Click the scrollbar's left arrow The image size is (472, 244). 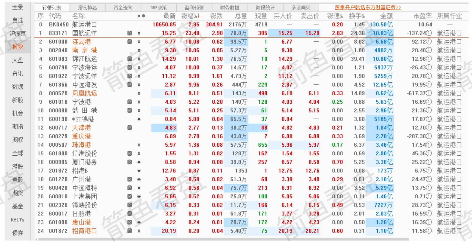36,239
